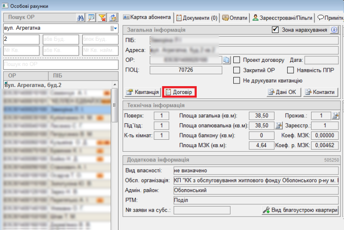This screenshot has width=344, height=230.
Task: Click the binoculars search icon
Action: [80, 17]
